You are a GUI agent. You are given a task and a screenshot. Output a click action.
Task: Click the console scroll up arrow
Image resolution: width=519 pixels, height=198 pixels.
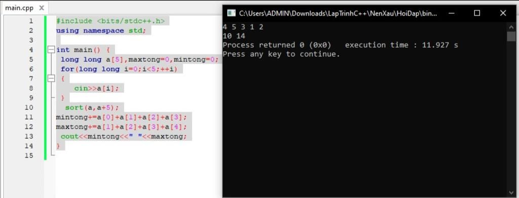click(x=511, y=27)
